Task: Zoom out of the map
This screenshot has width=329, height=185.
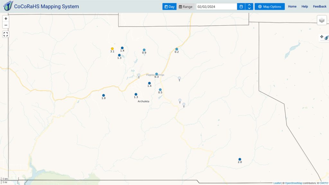Action: [6, 25]
